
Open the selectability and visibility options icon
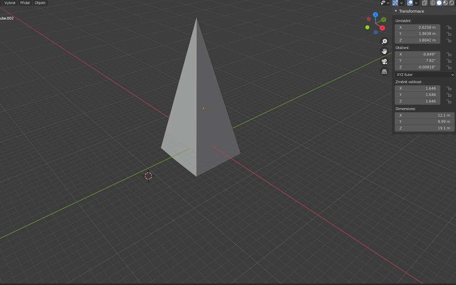pyautogui.click(x=383, y=3)
